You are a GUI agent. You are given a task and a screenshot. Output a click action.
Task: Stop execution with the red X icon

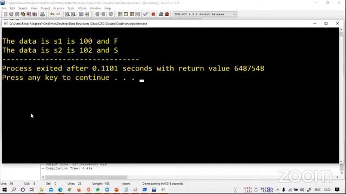coord(153,14)
